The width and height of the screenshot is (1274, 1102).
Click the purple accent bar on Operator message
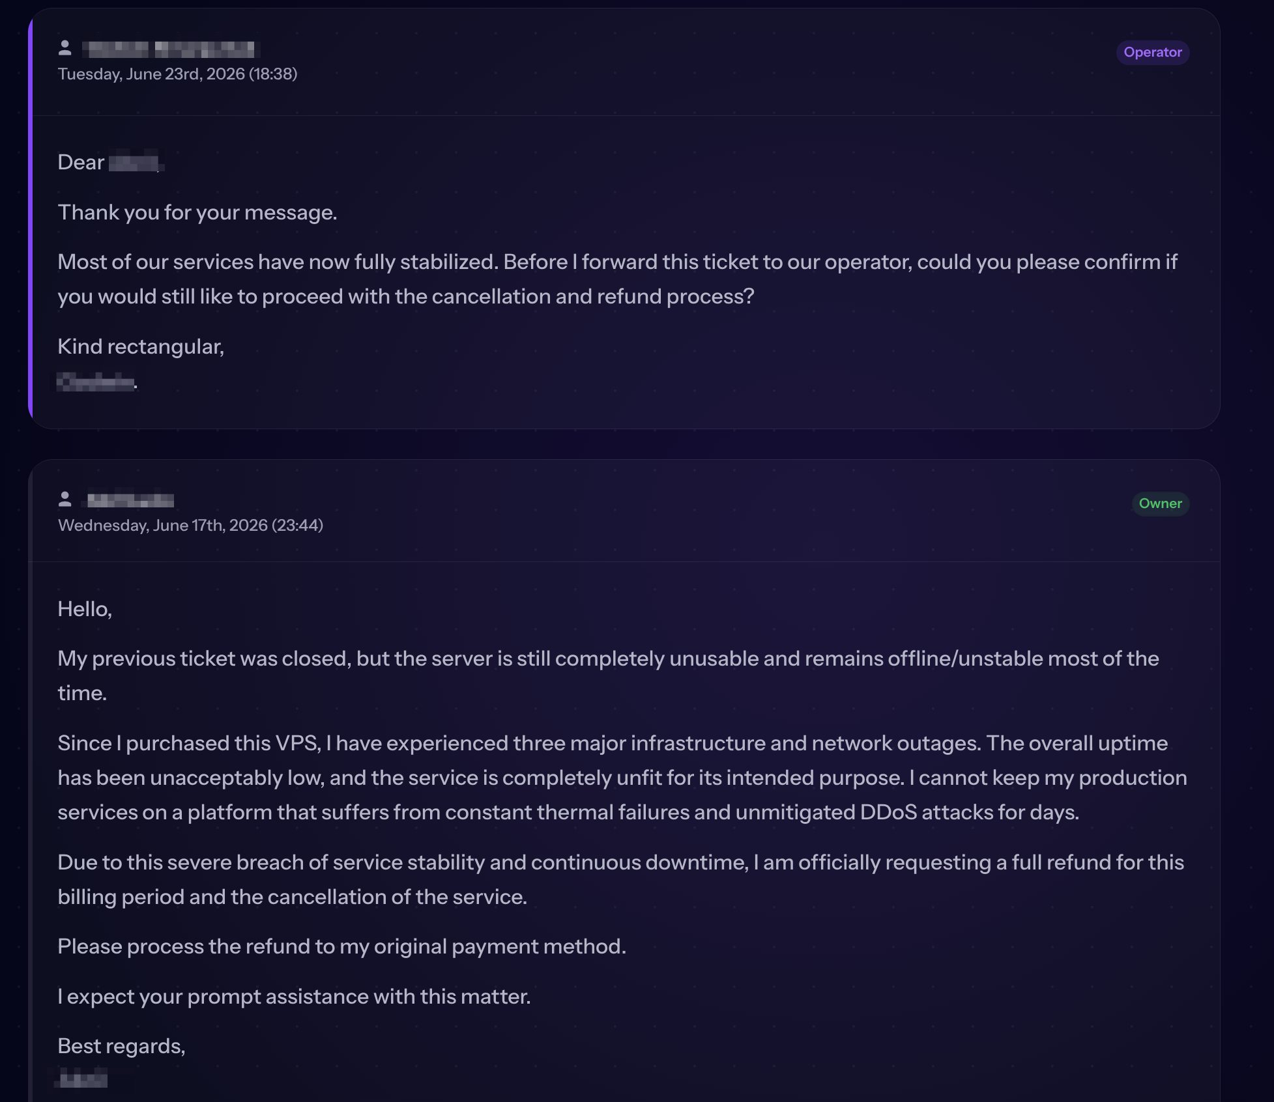[x=30, y=218]
